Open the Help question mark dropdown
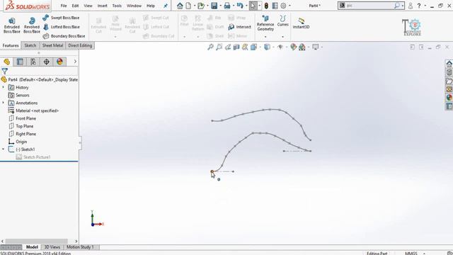Image resolution: width=453 pixels, height=255 pixels. [x=425, y=6]
